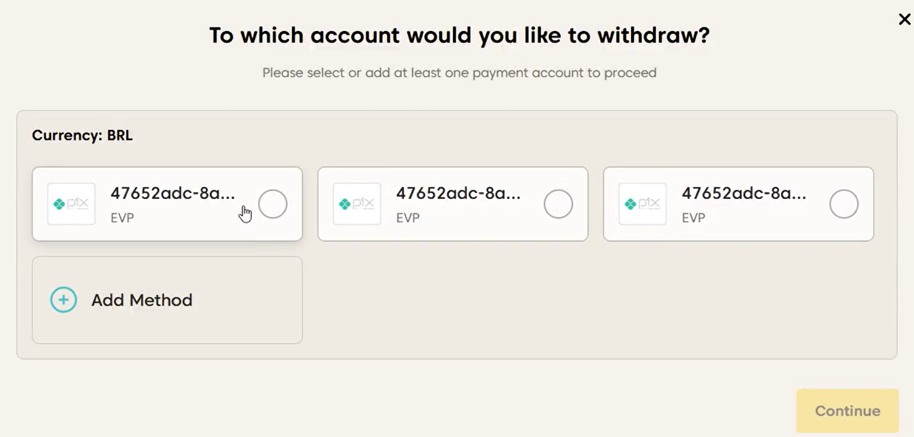Viewport: 914px width, 437px height.
Task: Choose the middle account's radio button
Action: pyautogui.click(x=558, y=204)
